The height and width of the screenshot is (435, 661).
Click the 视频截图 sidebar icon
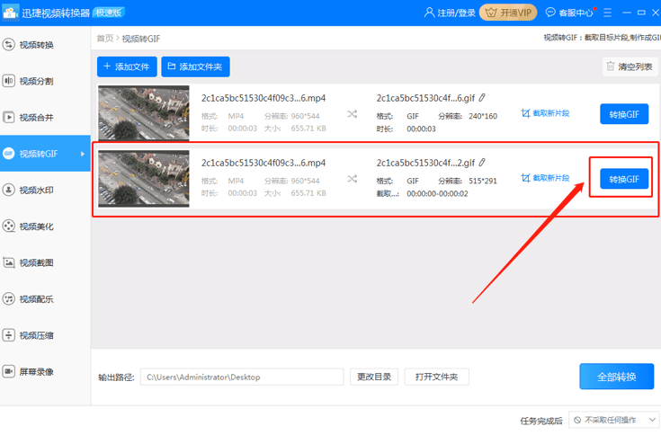coord(9,262)
